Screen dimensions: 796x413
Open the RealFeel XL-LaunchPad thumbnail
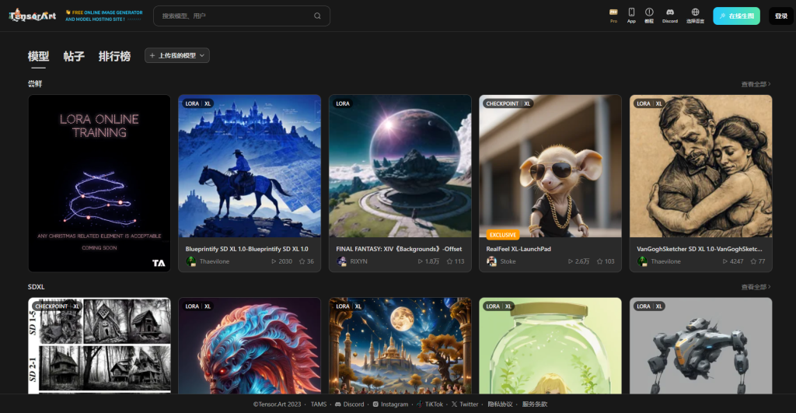point(550,166)
